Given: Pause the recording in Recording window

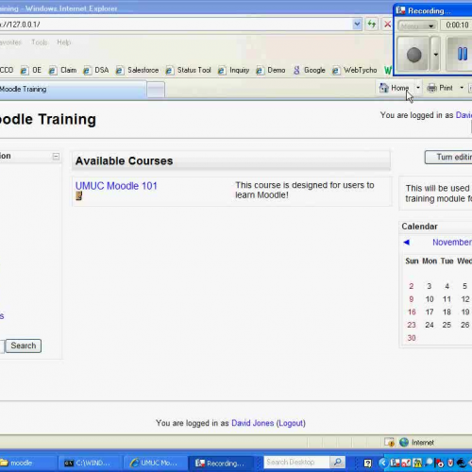Looking at the screenshot, I should point(462,54).
